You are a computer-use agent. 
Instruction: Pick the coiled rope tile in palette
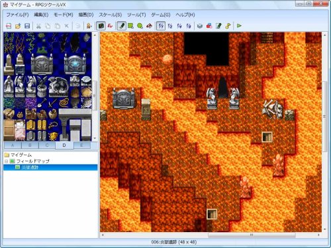[64, 103]
